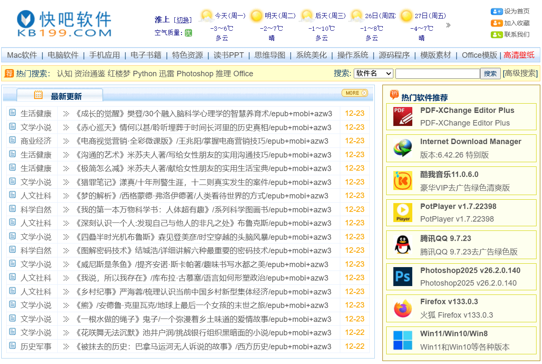Open the 操作系统 menu
542x364 pixels.
pos(352,55)
